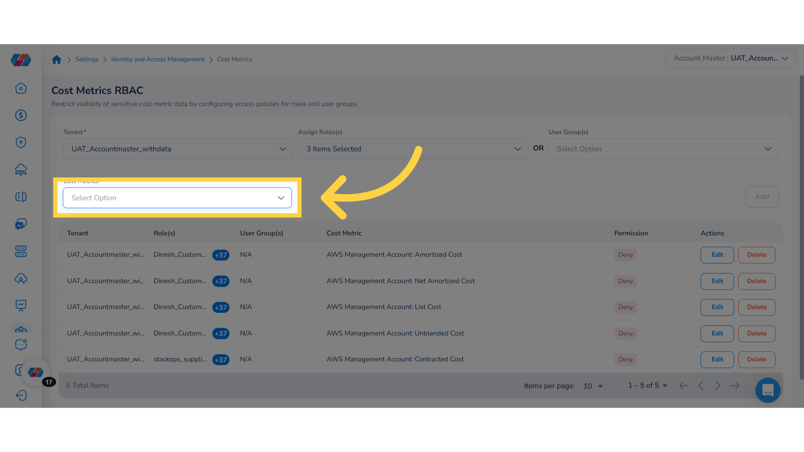This screenshot has height=452, width=804.
Task: Edit the Net Amortized Cost row
Action: point(717,281)
